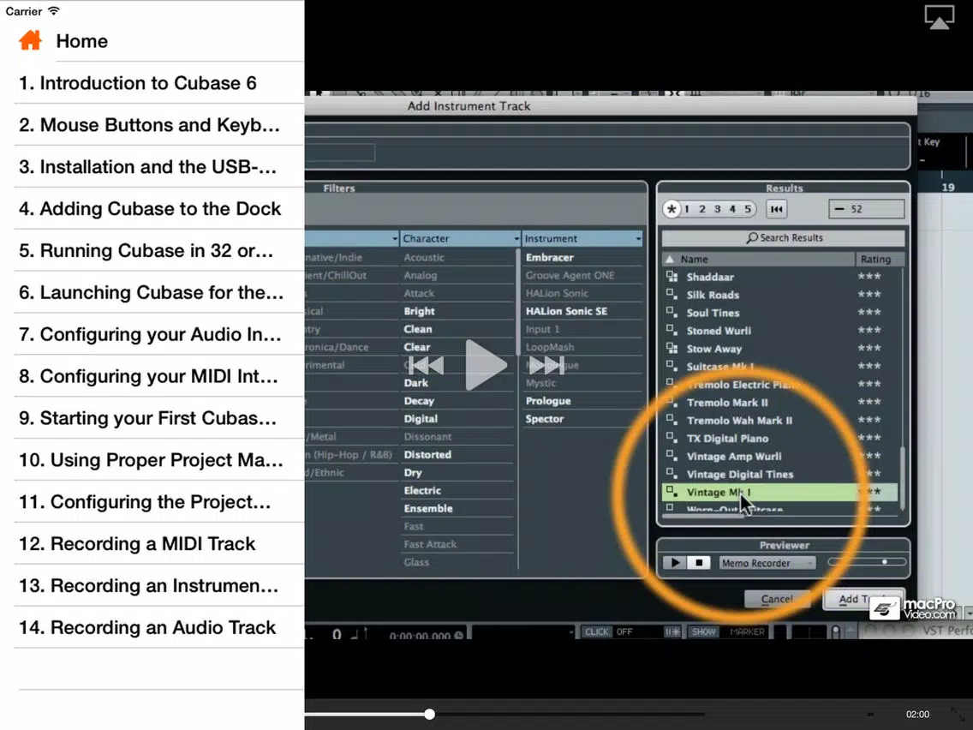Select the Distorted character filter
The image size is (973, 730).
point(427,454)
